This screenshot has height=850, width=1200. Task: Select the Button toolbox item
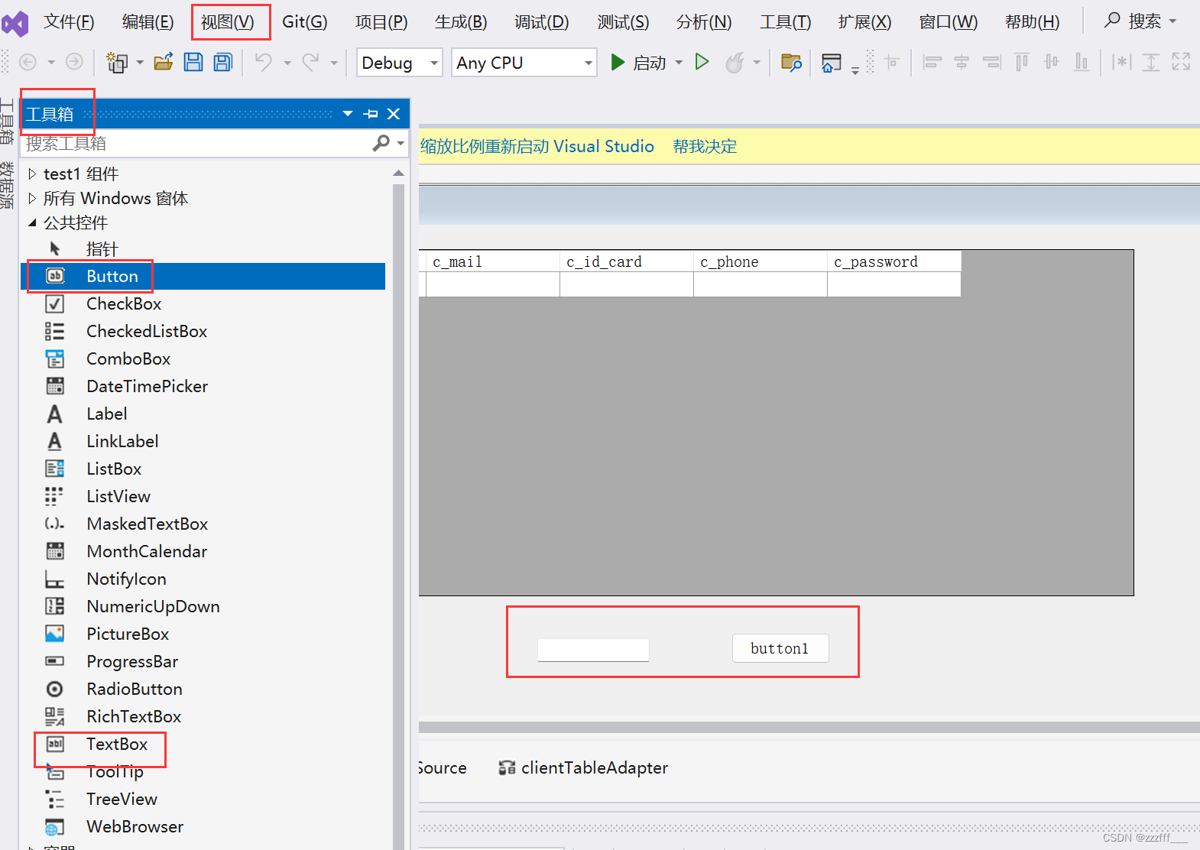(203, 276)
